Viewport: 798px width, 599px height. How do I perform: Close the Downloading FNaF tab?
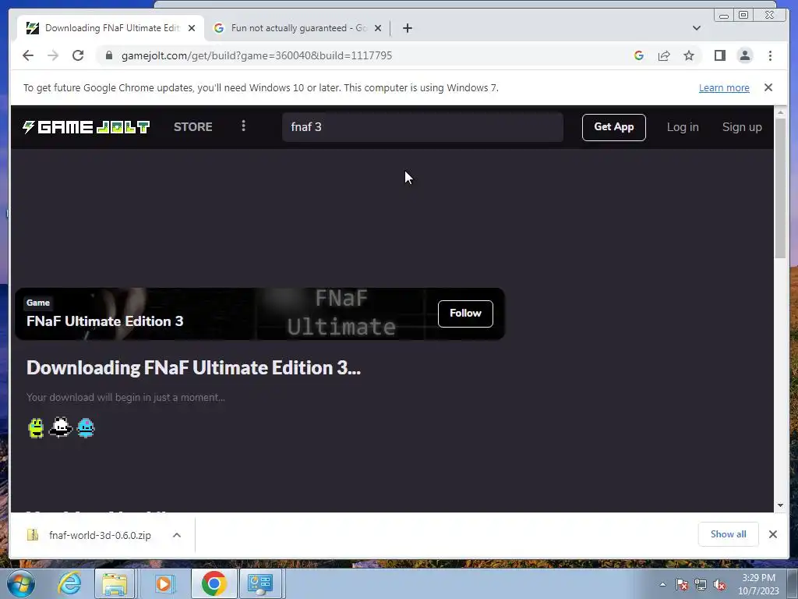[x=192, y=28]
